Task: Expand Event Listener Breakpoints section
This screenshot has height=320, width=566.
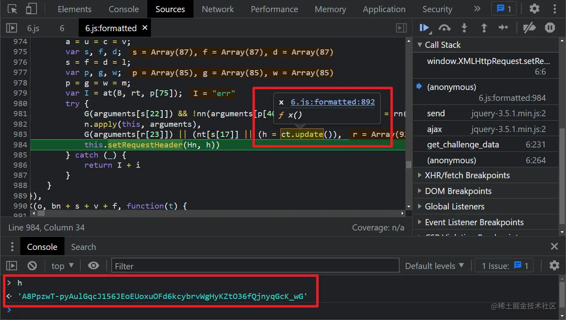Action: pyautogui.click(x=486, y=222)
